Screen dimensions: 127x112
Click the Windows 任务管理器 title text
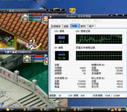(78, 16)
